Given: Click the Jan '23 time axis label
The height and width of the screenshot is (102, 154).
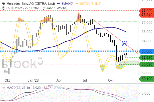Looking at the screenshot, I should pyautogui.click(x=33, y=80).
